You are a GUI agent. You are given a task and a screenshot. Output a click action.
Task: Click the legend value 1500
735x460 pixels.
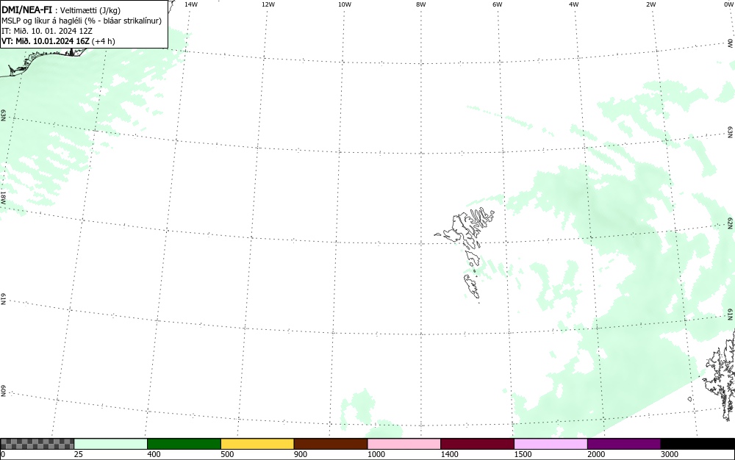(x=523, y=454)
